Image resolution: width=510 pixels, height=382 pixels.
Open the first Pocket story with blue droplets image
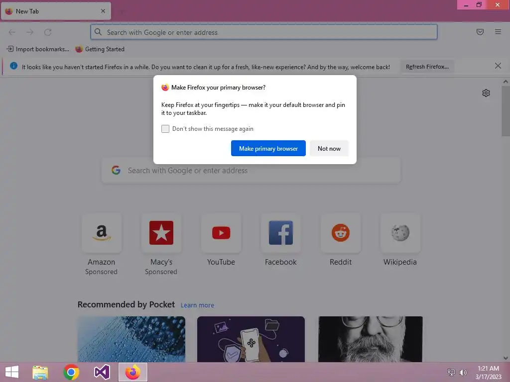point(131,339)
